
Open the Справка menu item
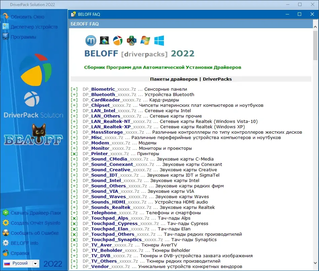point(20,253)
